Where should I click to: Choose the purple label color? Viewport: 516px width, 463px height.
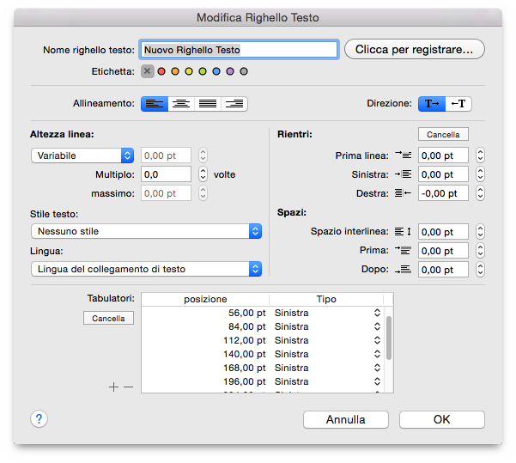[230, 71]
